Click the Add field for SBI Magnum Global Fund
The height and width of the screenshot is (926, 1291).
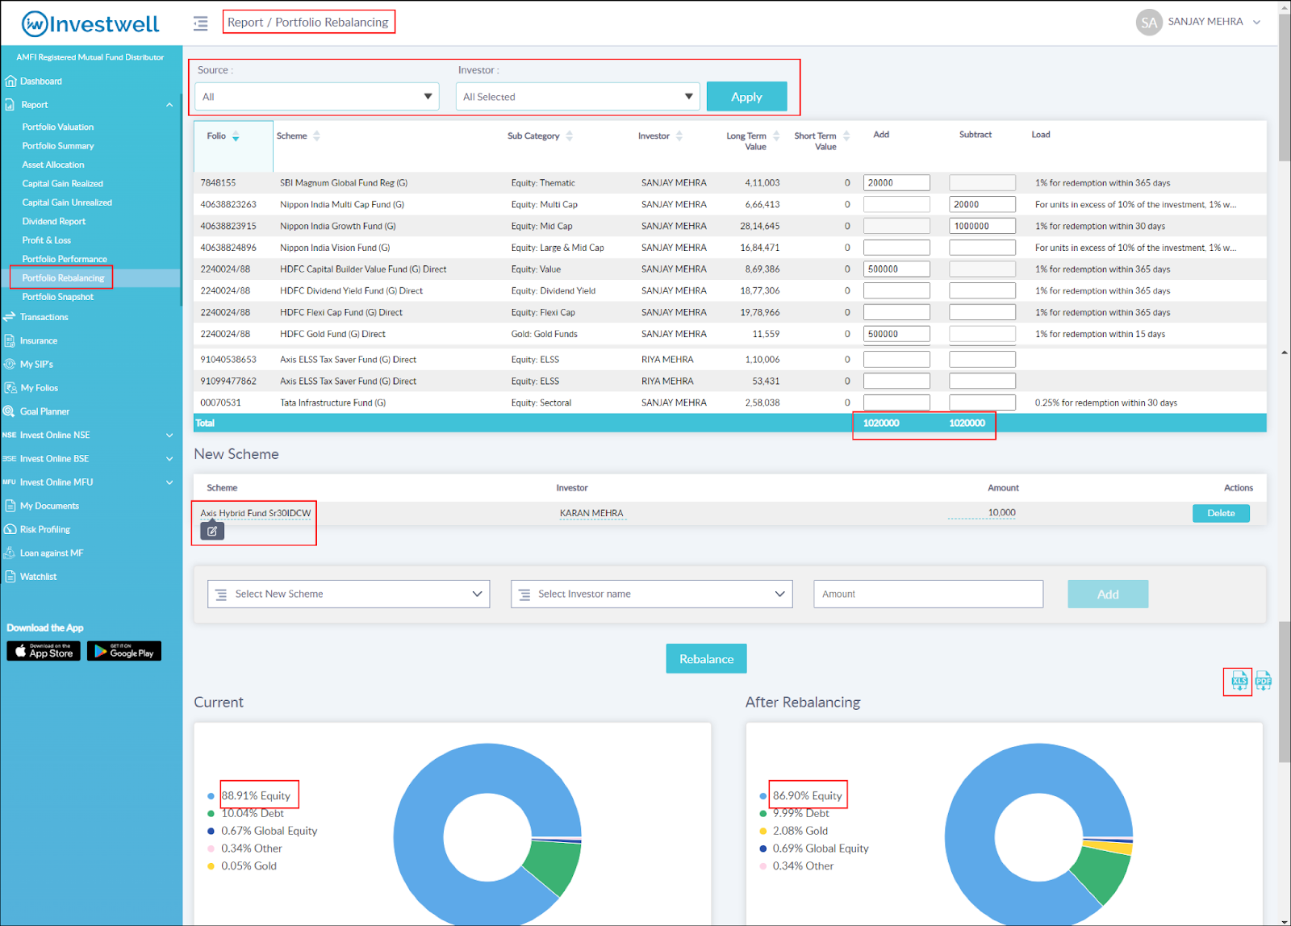point(896,183)
